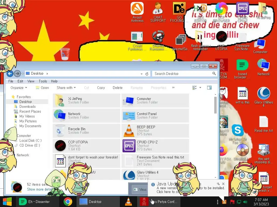The image size is (277, 207).
Task: Open the Help menu
Action: [x=54, y=81]
